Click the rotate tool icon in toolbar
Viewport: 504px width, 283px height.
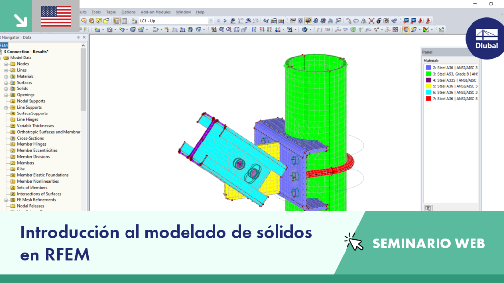pos(356,21)
